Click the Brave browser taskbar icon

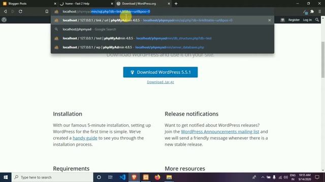pos(134,177)
